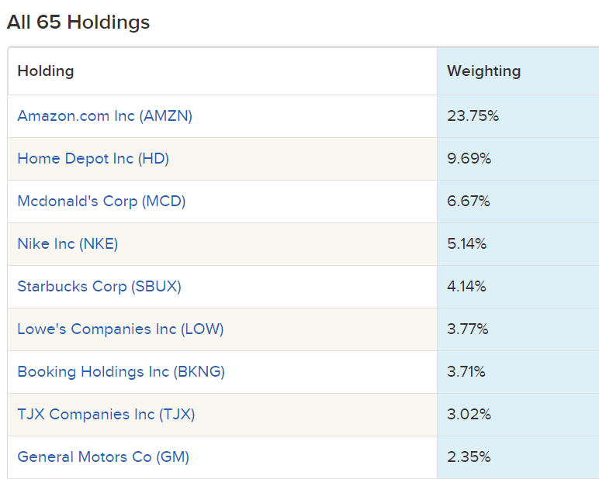599x479 pixels.
Task: Click the Home Depot Inc (HD) holding
Action: (x=93, y=159)
